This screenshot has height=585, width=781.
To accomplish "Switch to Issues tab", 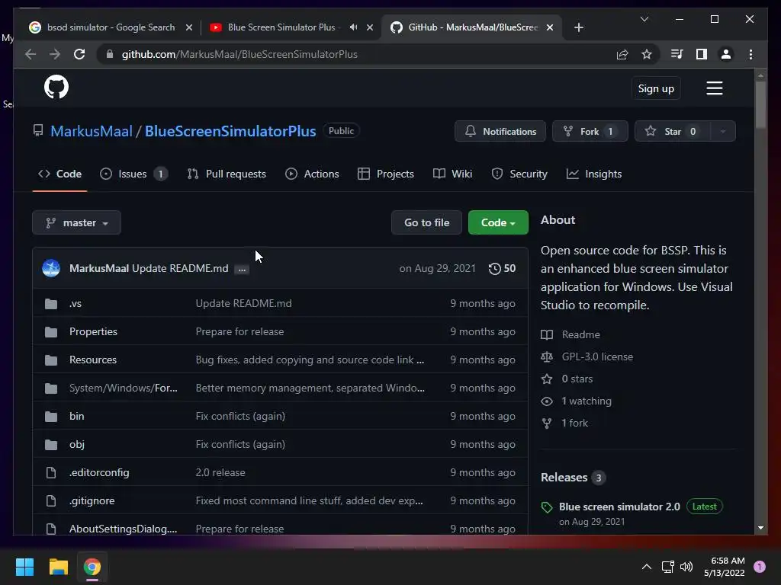I will tap(133, 174).
